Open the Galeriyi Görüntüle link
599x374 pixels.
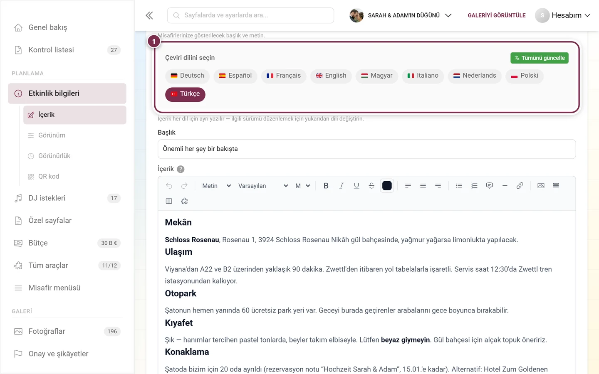tap(497, 15)
